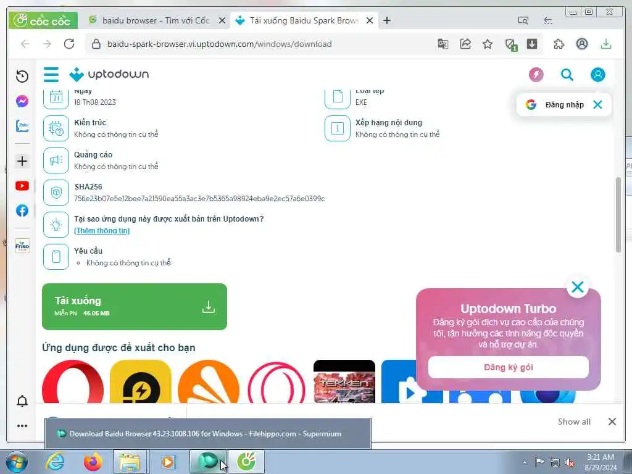632x474 pixels.
Task: Reload the current page
Action: (69, 44)
